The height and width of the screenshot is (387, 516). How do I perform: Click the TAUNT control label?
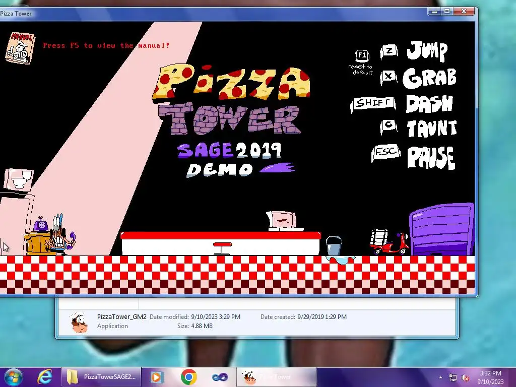(432, 128)
